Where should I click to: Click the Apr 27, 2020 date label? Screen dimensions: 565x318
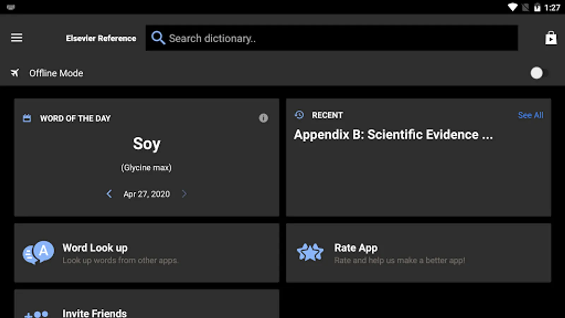click(x=147, y=194)
